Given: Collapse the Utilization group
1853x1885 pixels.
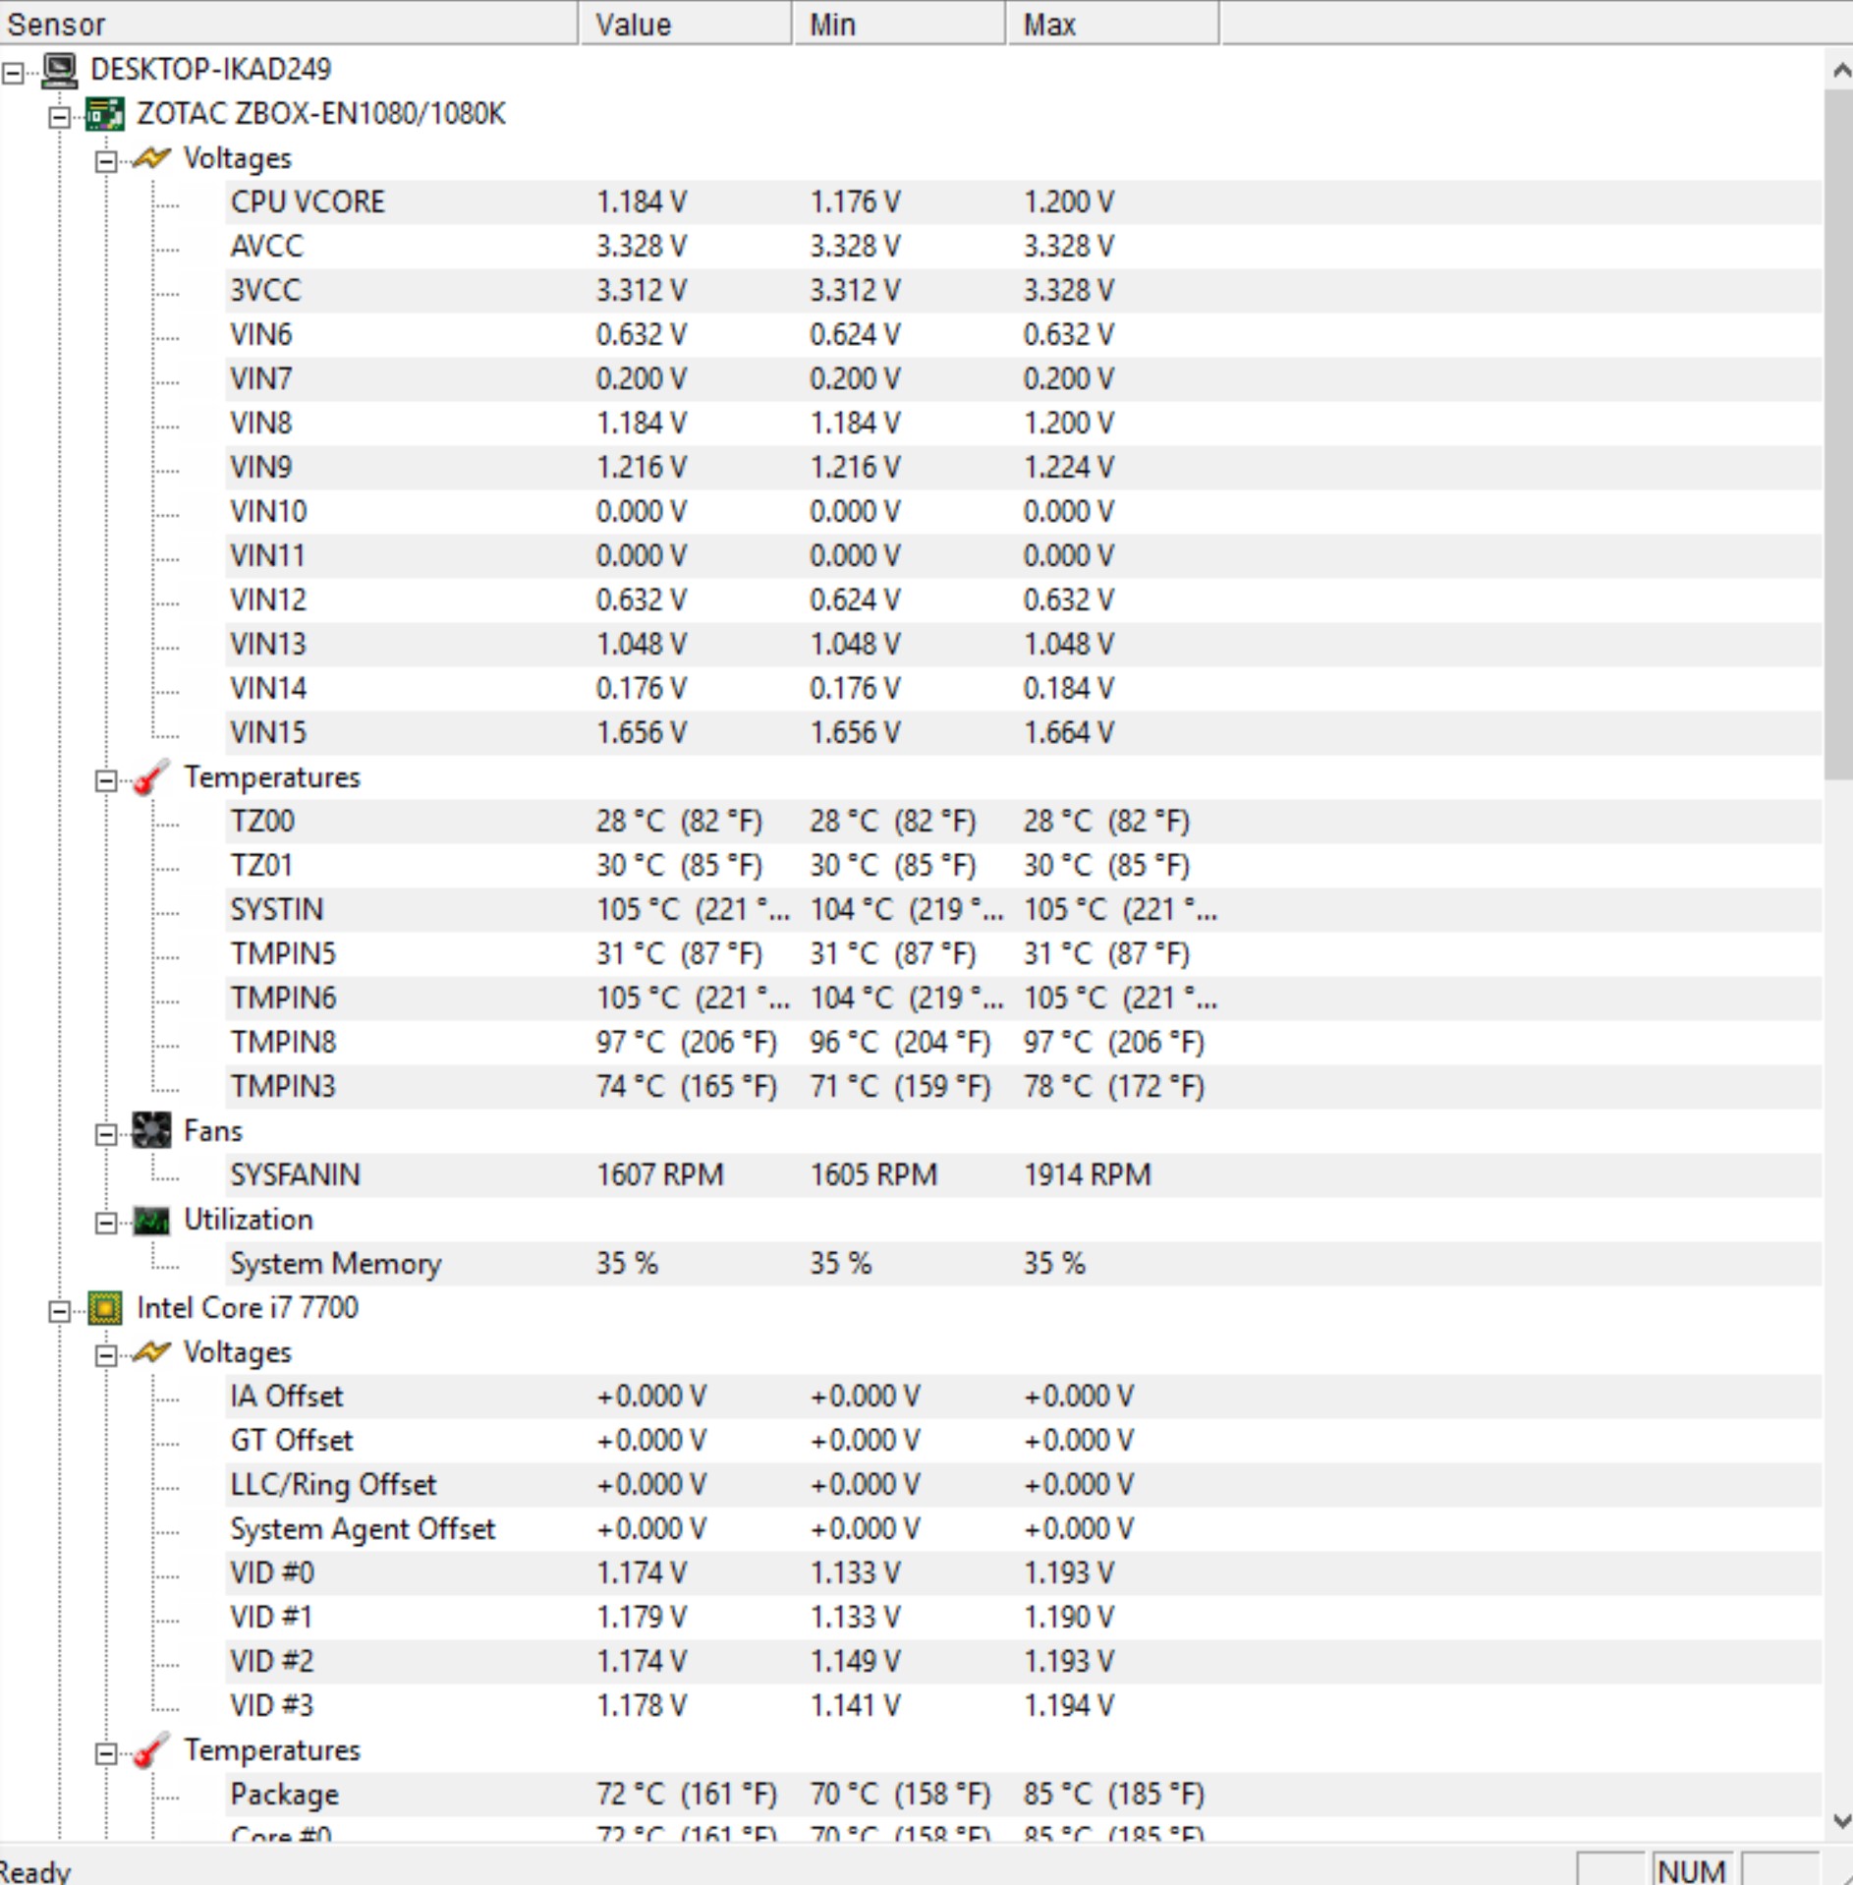Looking at the screenshot, I should click(x=106, y=1223).
